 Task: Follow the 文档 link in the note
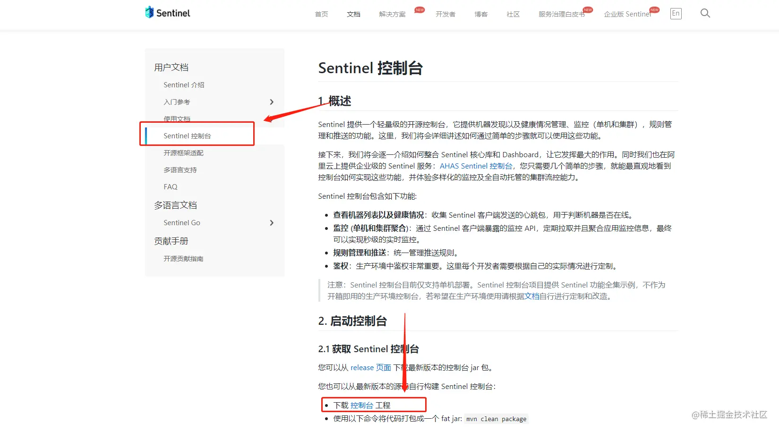click(532, 296)
